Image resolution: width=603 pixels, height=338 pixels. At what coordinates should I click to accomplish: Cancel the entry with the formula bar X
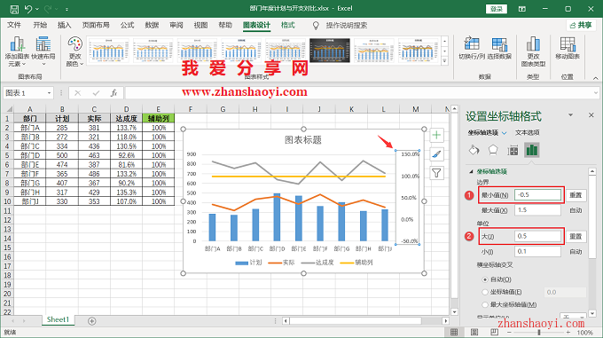pyautogui.click(x=78, y=93)
